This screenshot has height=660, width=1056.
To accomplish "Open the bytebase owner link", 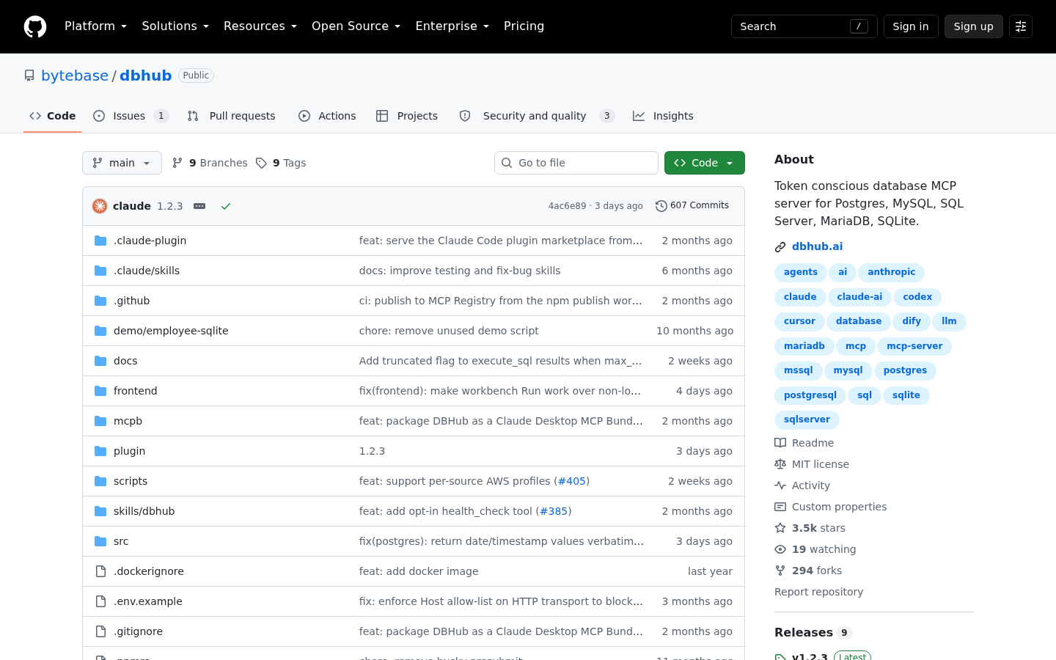I will click(x=75, y=76).
